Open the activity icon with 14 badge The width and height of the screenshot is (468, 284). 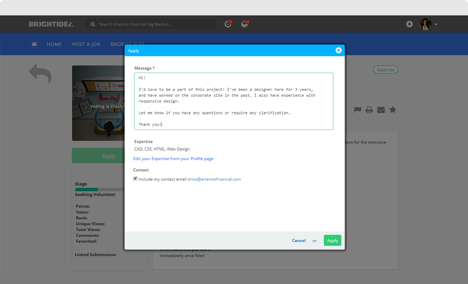[x=245, y=24]
